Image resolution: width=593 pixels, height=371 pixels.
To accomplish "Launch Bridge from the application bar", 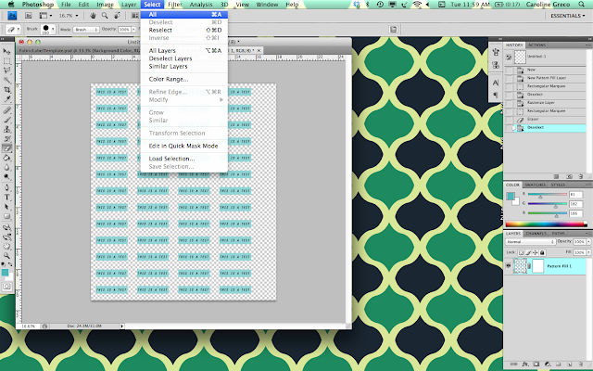I will point(29,16).
